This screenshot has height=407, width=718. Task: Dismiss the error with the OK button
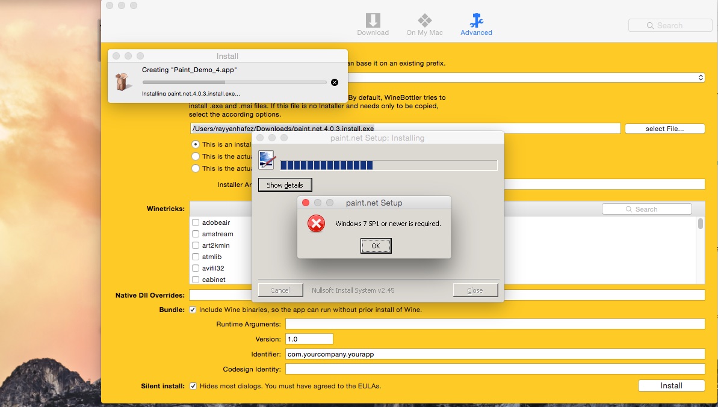pos(376,245)
